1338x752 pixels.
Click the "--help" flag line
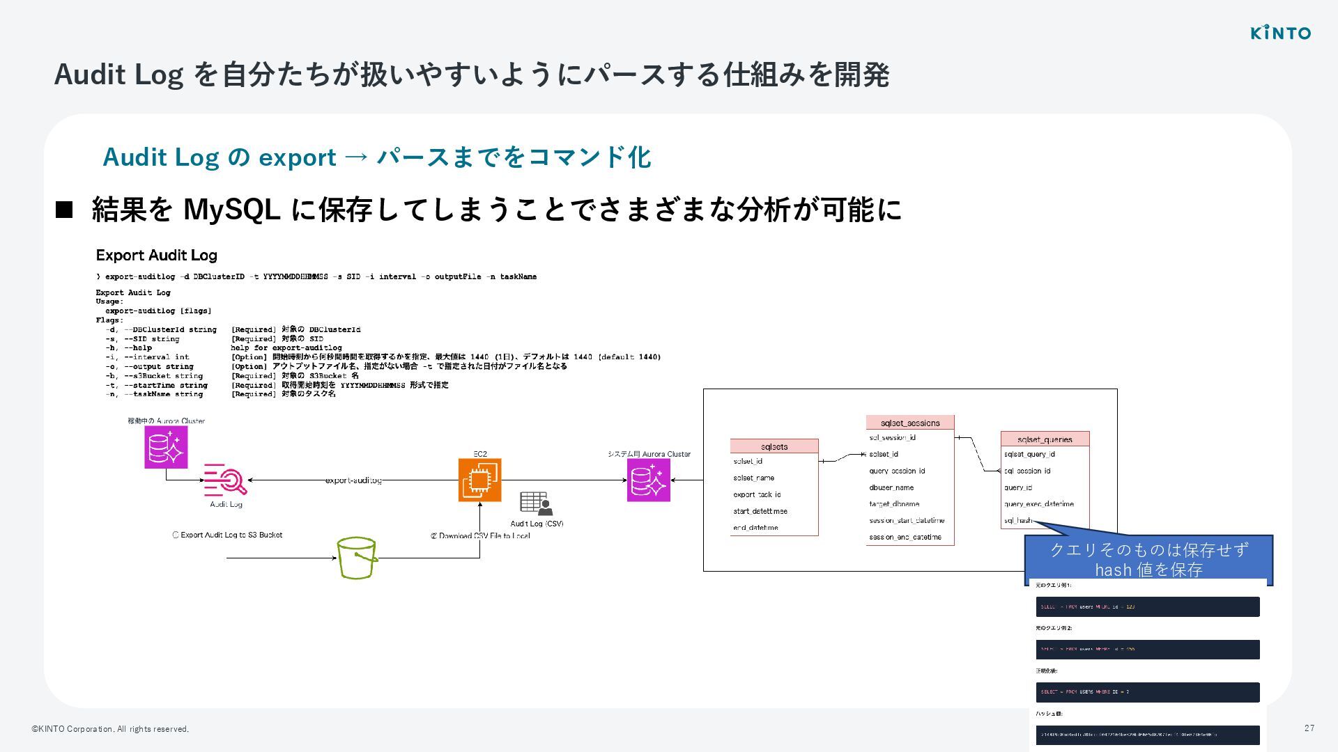click(224, 347)
